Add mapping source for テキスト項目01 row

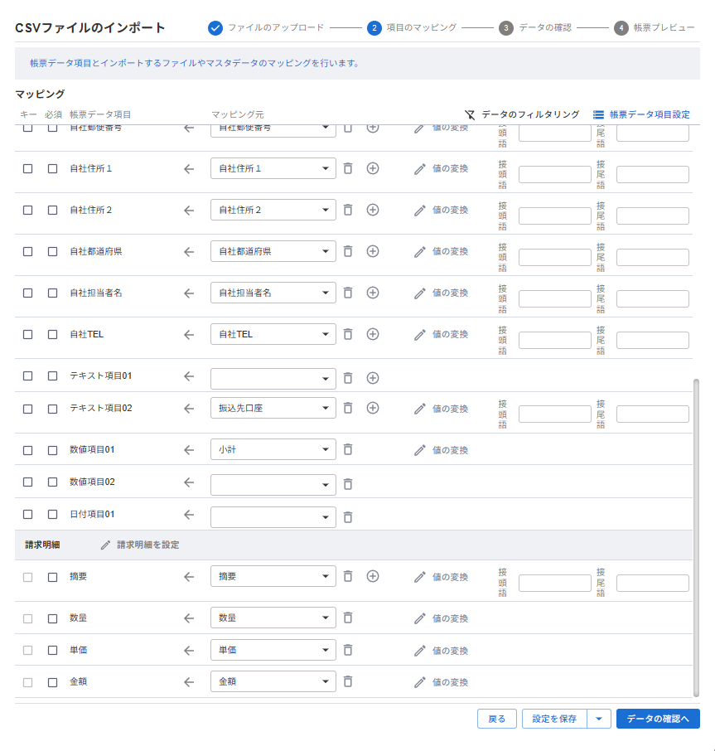(x=373, y=378)
